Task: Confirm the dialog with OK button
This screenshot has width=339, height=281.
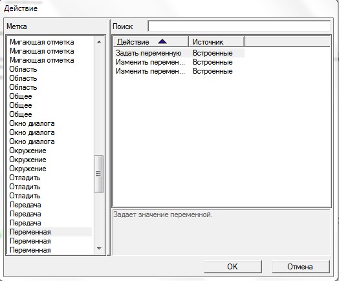Action: tap(233, 267)
